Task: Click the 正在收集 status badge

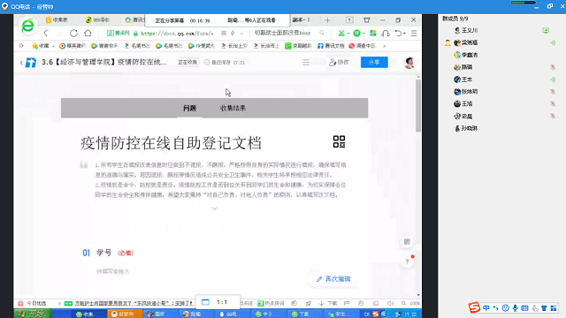Action: (187, 63)
